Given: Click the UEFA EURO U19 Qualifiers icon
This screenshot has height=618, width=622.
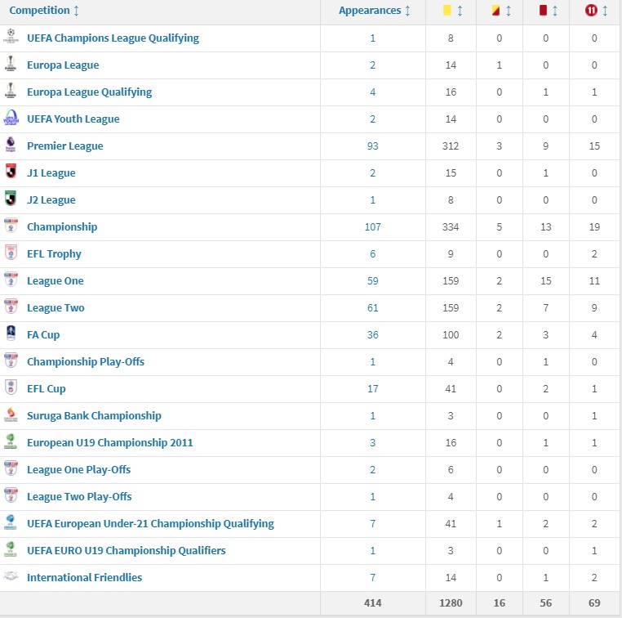Looking at the screenshot, I should 11,549.
